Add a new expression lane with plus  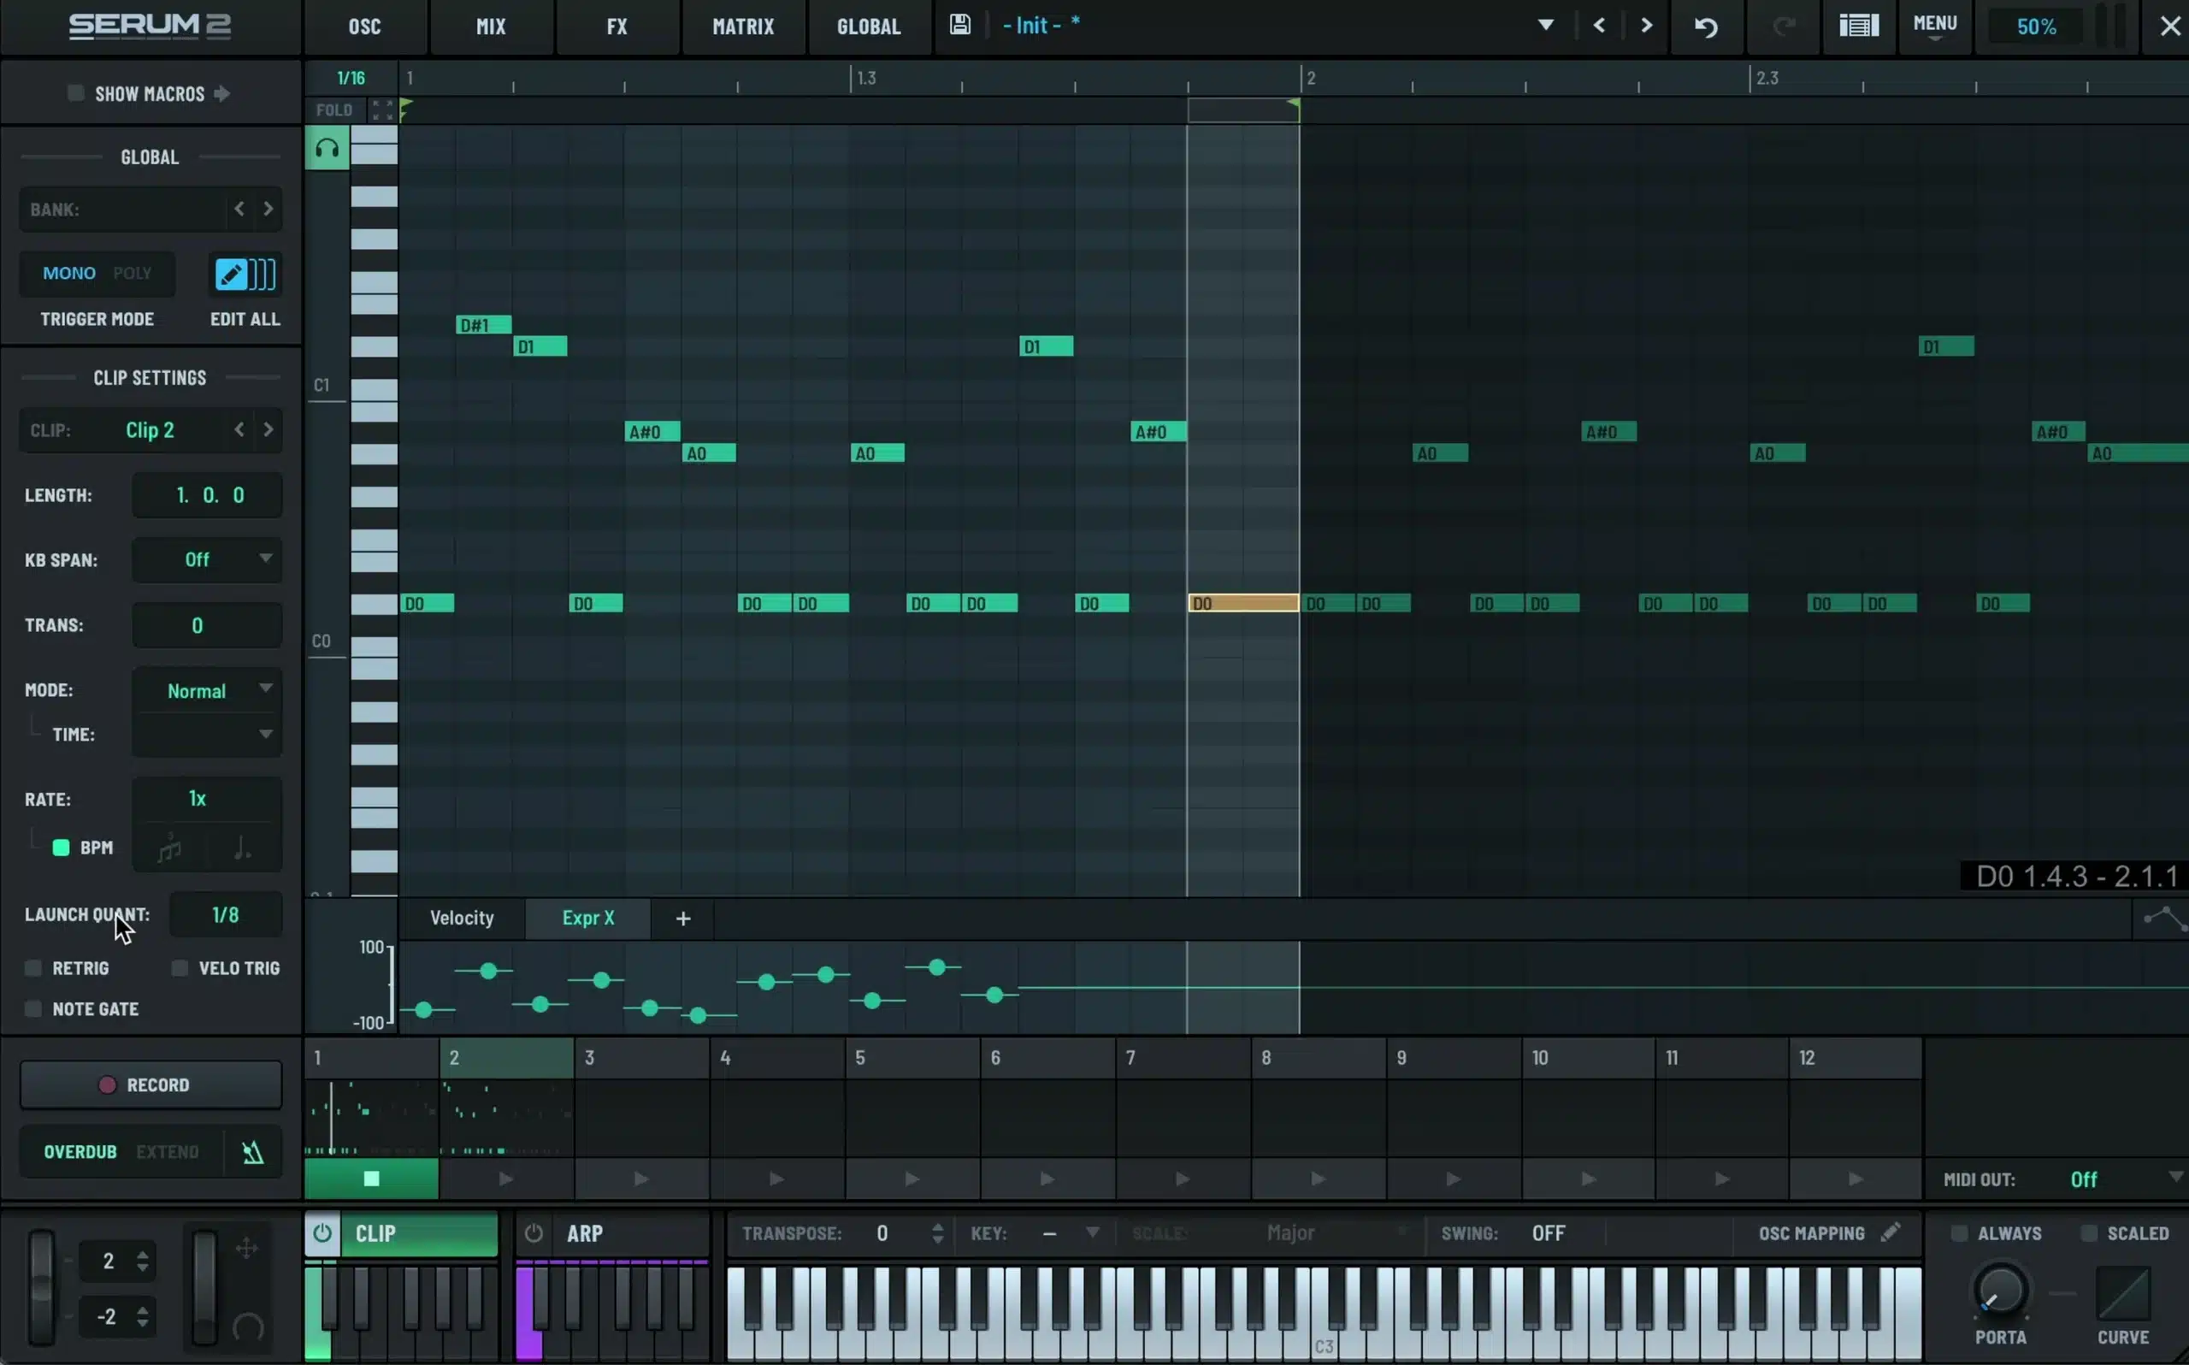click(x=683, y=919)
